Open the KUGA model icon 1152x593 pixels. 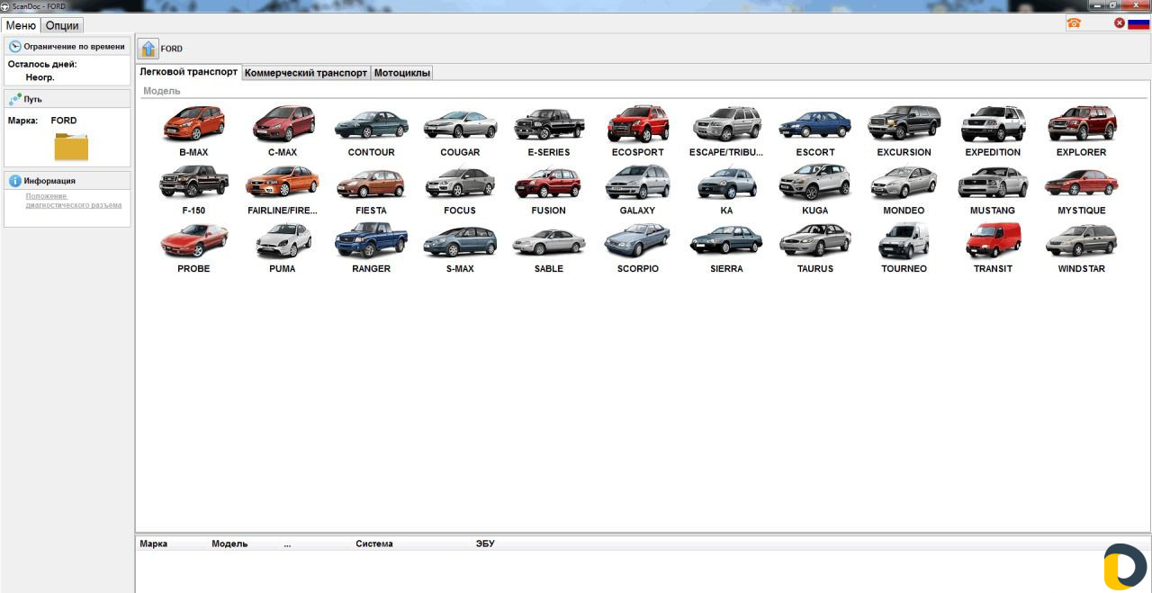815,182
